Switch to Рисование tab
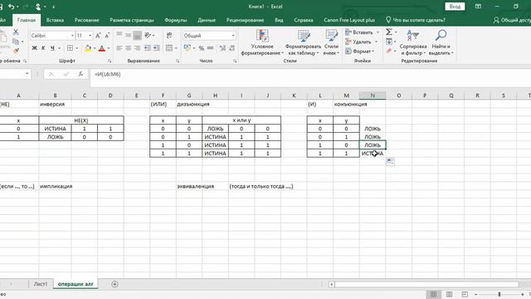The height and width of the screenshot is (299, 531). 86,20
